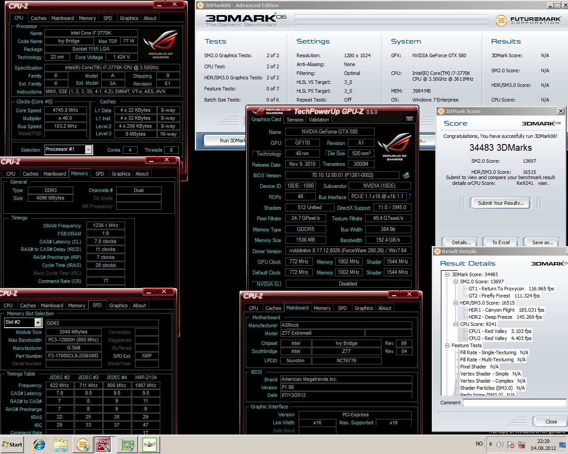Screen dimensions: 568x454
Task: Select Mainboard tab in SPD CPU-Z window
Action: 52,305
